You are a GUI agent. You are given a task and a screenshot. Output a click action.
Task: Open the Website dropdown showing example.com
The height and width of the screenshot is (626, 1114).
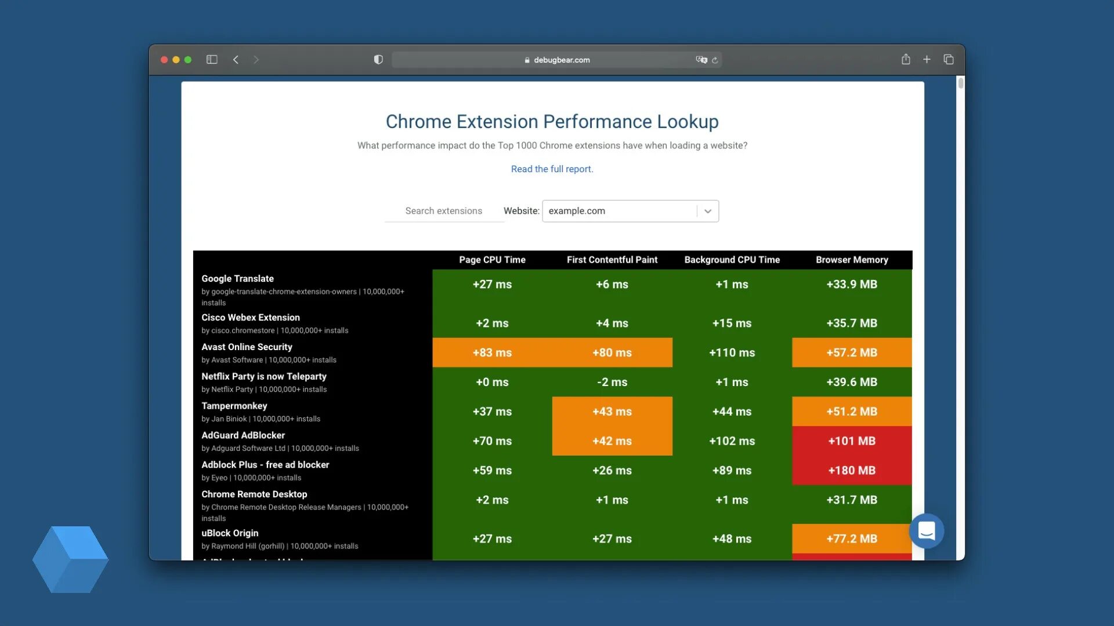630,211
